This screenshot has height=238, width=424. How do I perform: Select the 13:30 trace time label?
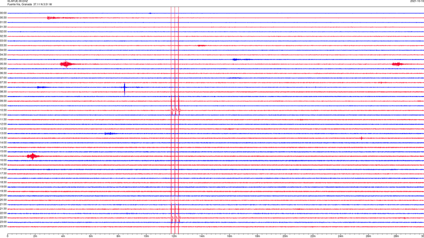pos(4,138)
